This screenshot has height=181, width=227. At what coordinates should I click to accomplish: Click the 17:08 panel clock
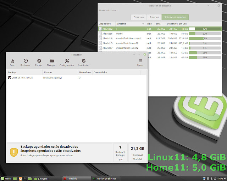tap(220, 179)
